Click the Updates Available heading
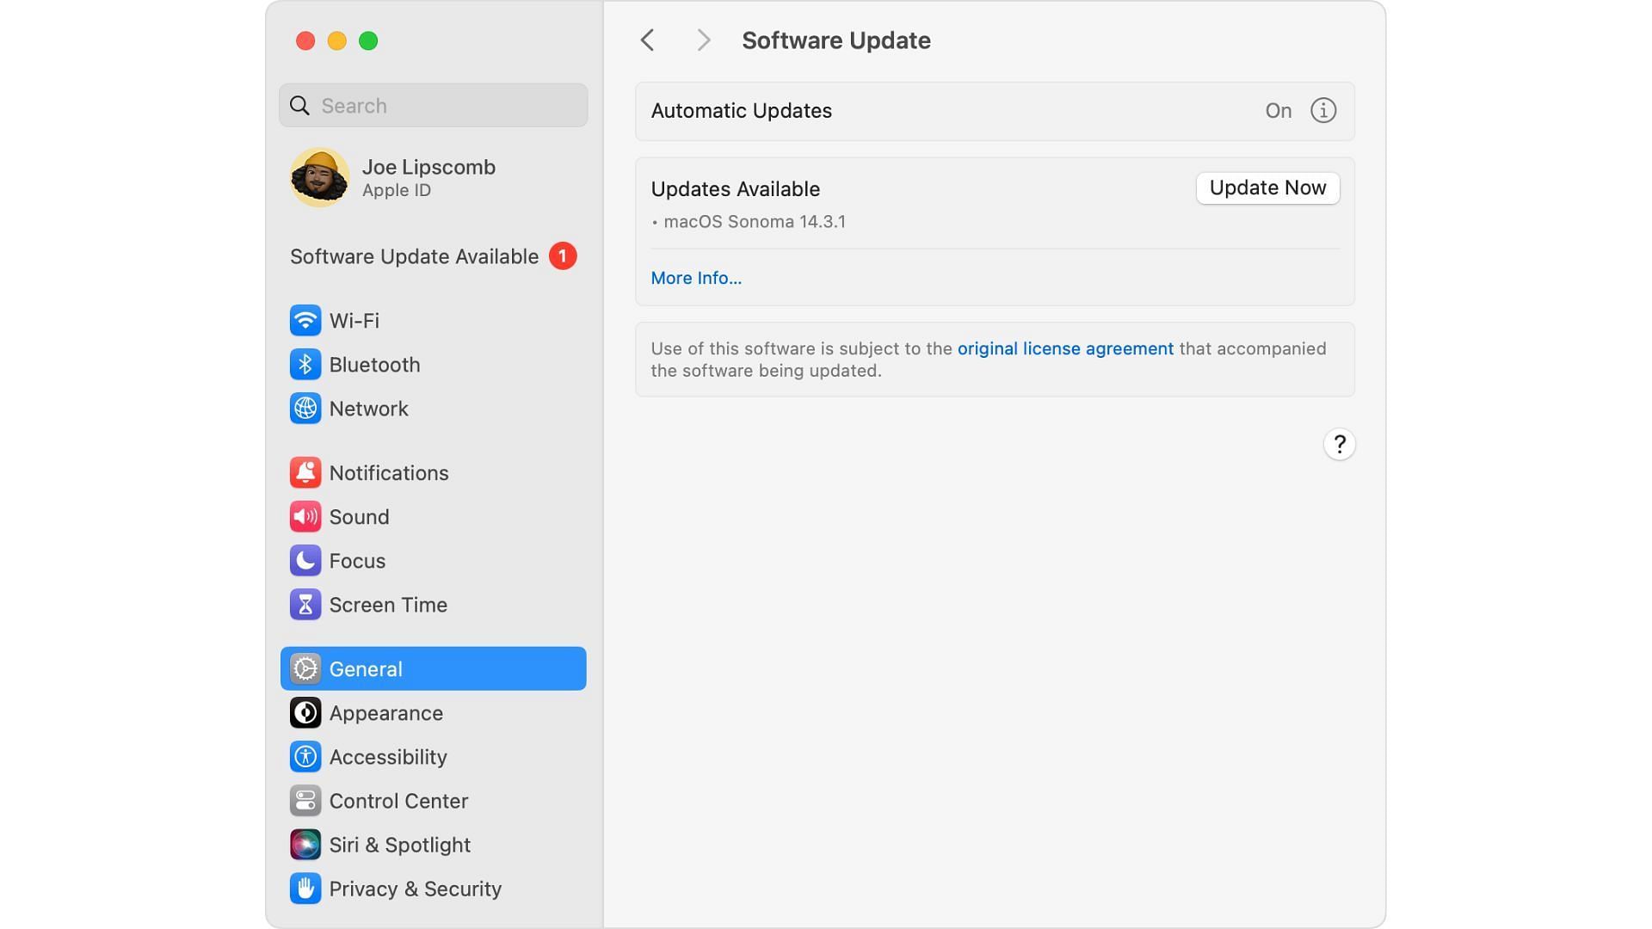This screenshot has width=1652, height=929. (x=735, y=189)
